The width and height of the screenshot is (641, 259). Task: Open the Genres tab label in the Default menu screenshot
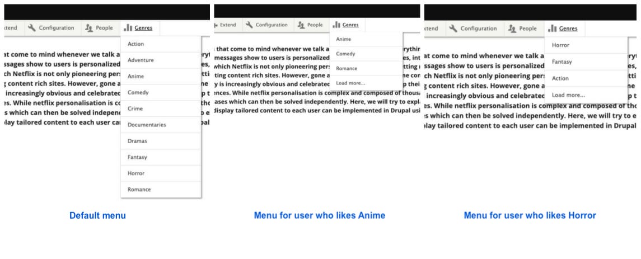coord(143,28)
